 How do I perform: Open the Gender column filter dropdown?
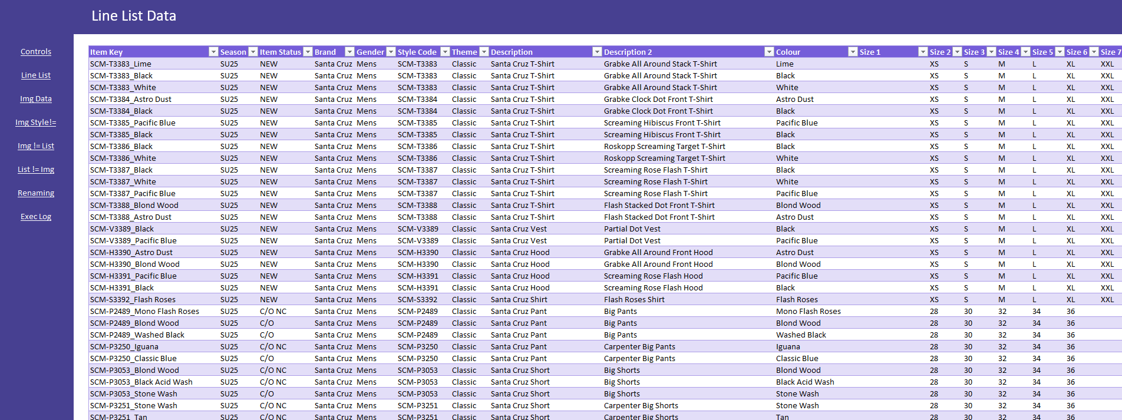[391, 52]
